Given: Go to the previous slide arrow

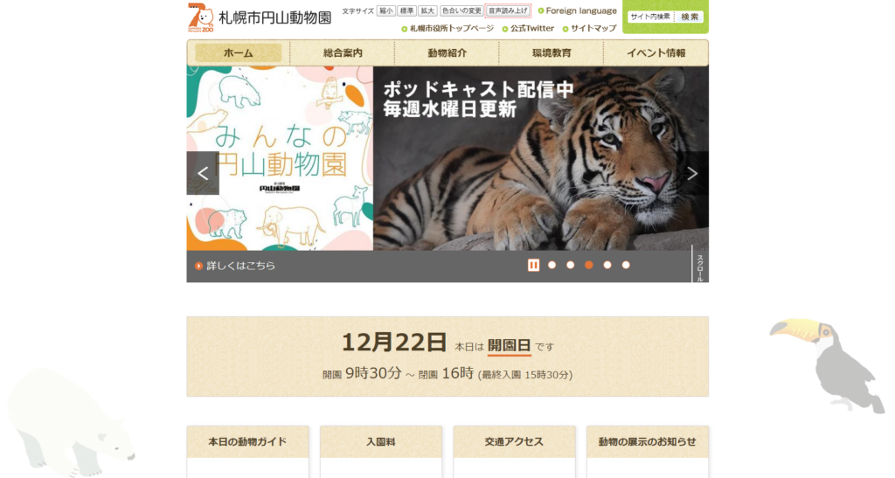Looking at the screenshot, I should [x=203, y=173].
